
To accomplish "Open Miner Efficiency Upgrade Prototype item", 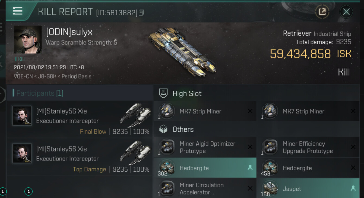I will [308, 147].
